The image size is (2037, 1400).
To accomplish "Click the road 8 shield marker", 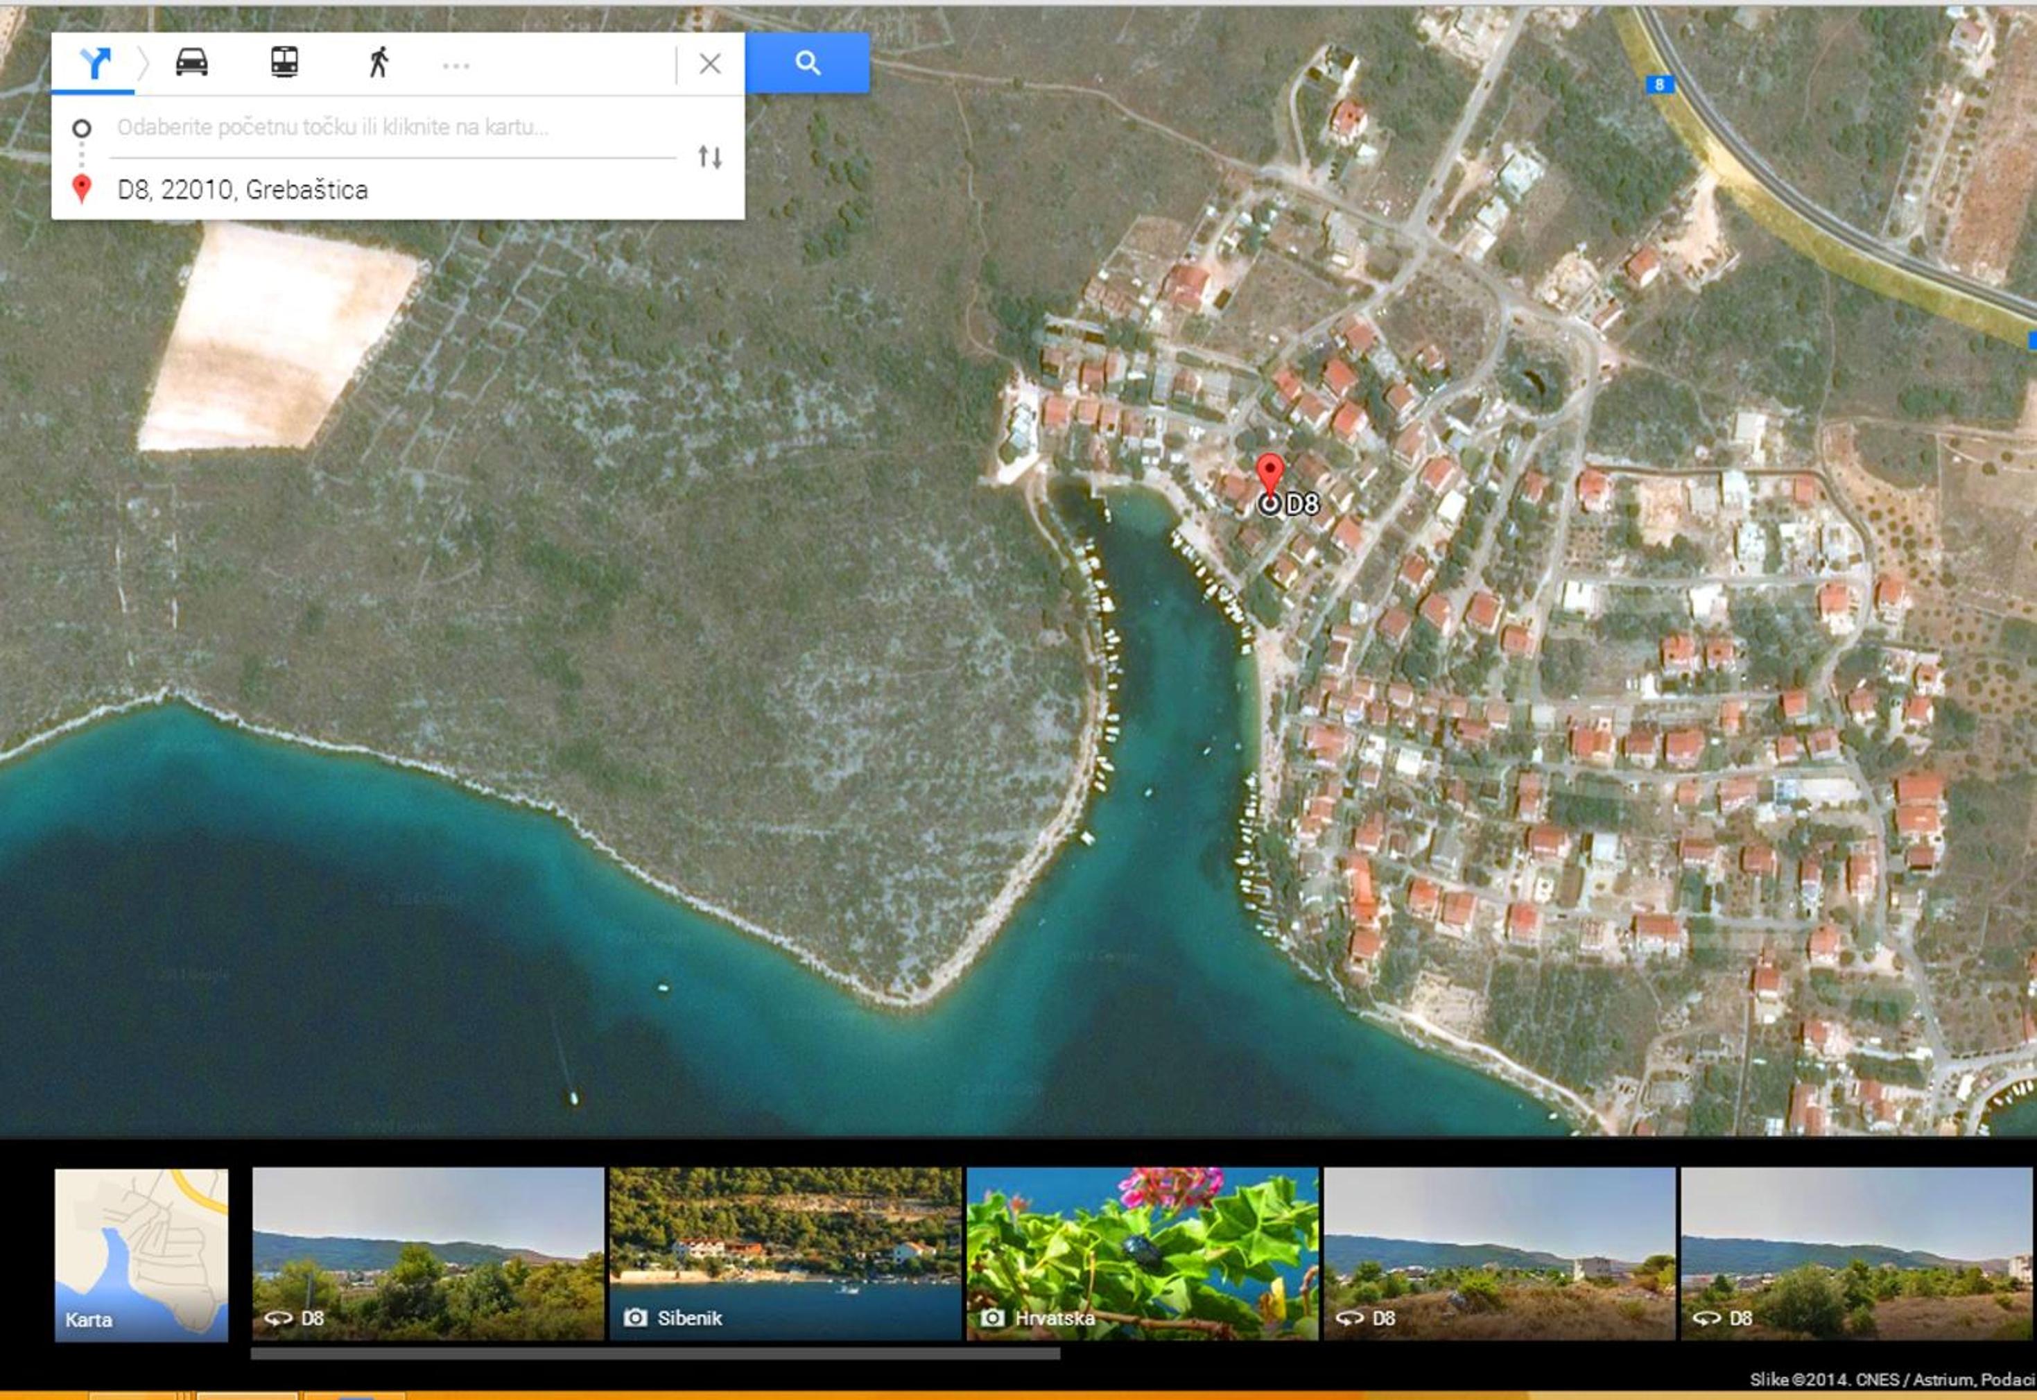I will (1658, 84).
